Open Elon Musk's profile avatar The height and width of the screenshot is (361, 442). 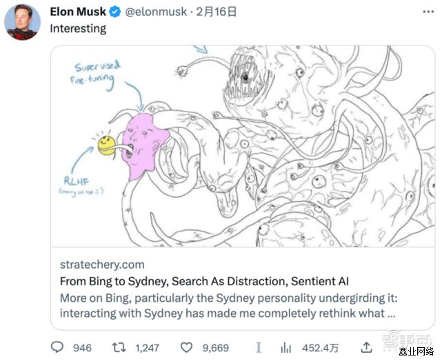pos(22,21)
